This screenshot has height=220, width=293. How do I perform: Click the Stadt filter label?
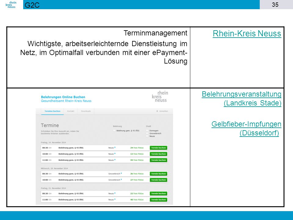coord(149,126)
